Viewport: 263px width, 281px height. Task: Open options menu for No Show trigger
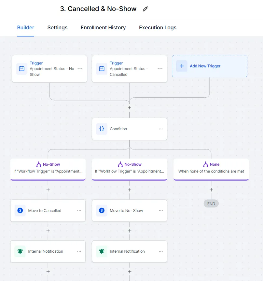[80, 69]
